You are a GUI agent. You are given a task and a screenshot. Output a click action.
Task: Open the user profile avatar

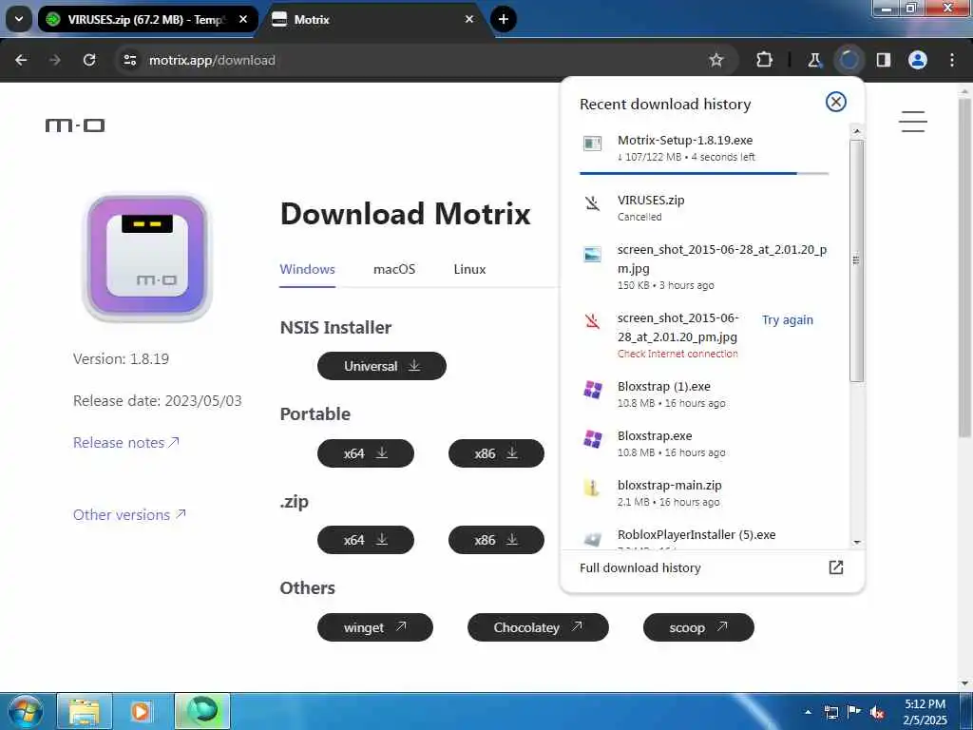(x=917, y=60)
